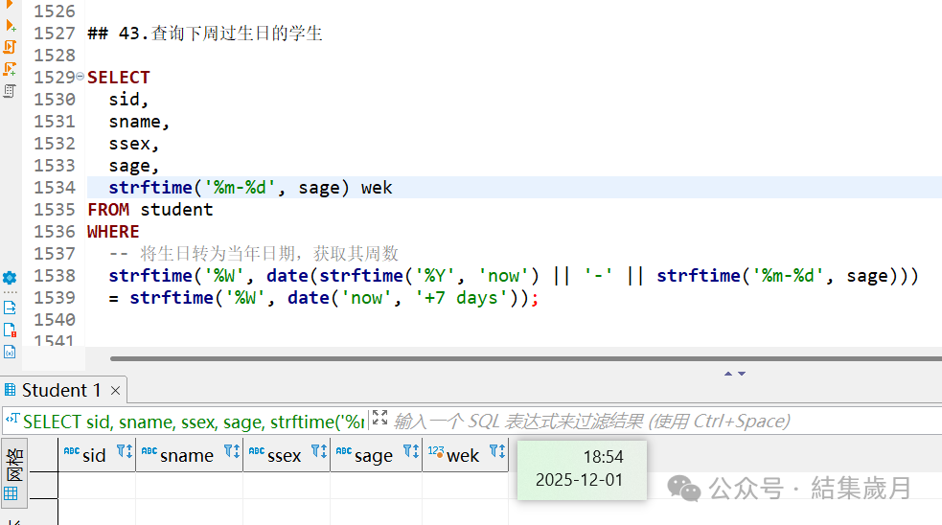Click the filter/sort icon on sage column
This screenshot has height=525, width=942.
pos(411,451)
